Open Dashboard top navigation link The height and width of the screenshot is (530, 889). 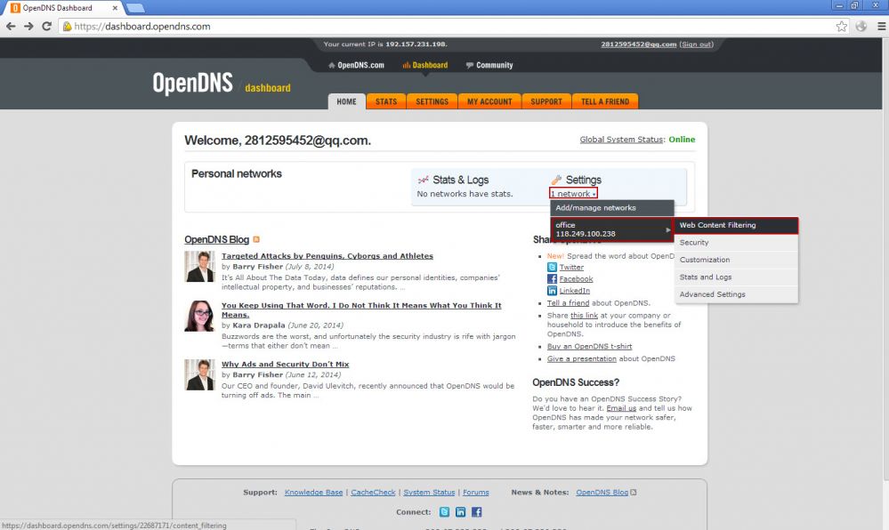click(x=425, y=65)
